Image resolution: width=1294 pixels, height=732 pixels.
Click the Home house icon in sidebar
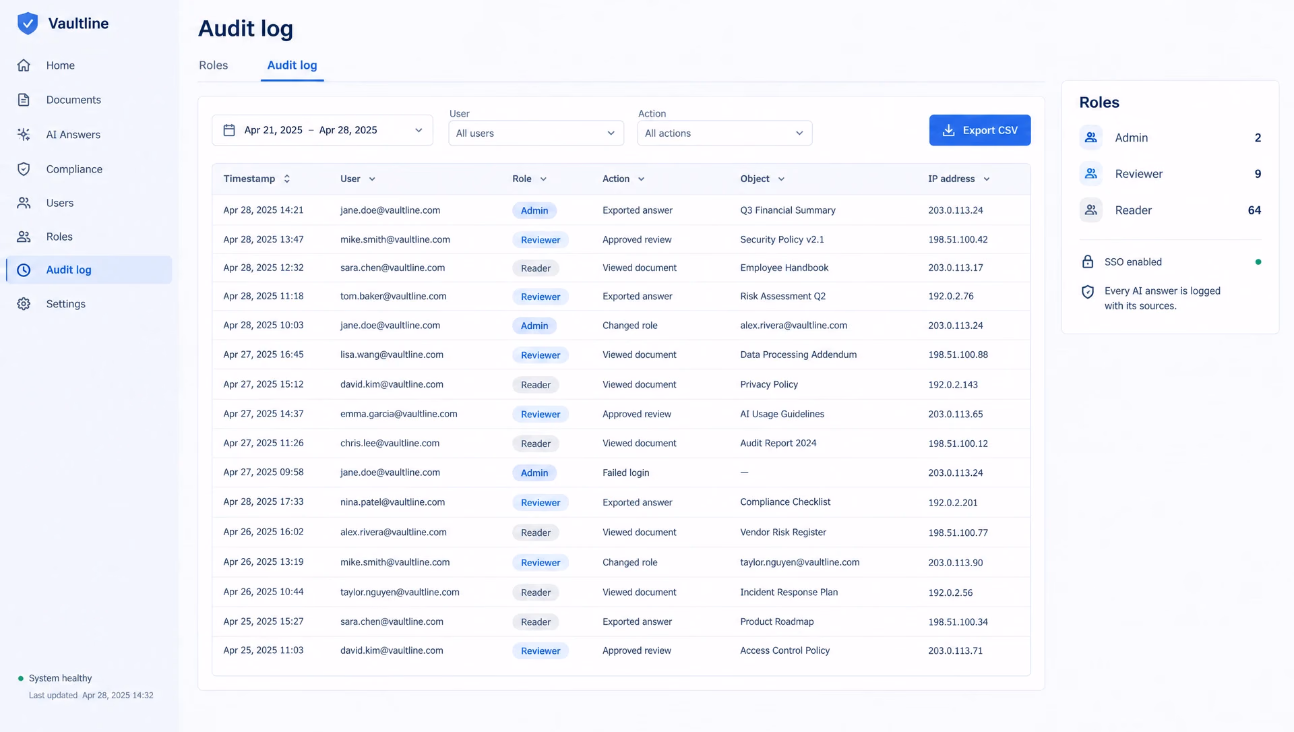tap(24, 65)
